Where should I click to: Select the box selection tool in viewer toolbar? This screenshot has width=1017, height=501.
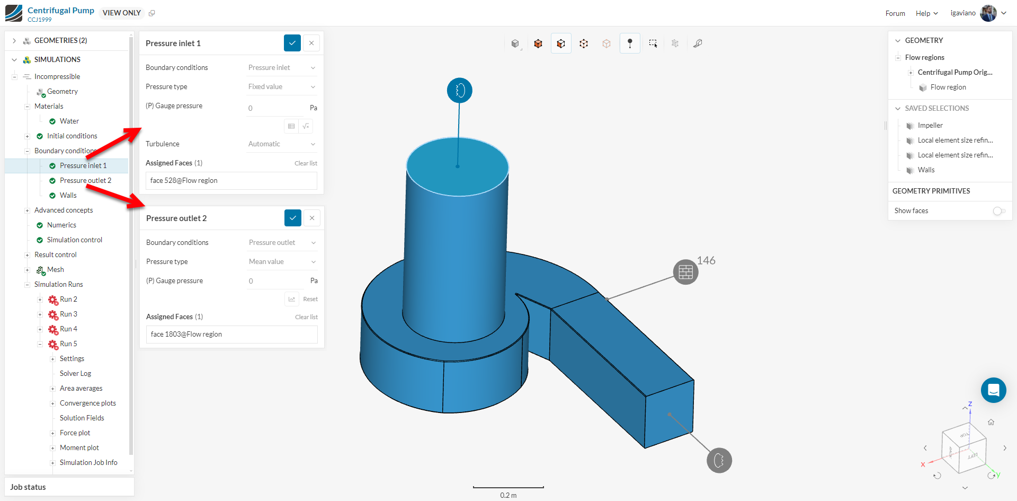click(653, 43)
